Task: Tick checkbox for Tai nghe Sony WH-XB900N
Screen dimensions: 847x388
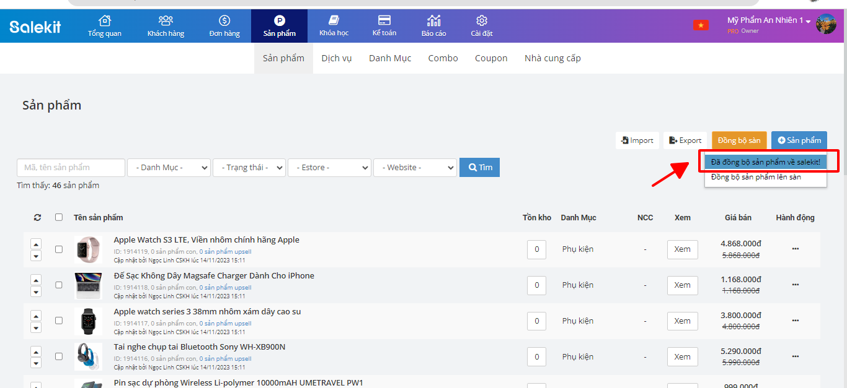Action: [59, 356]
